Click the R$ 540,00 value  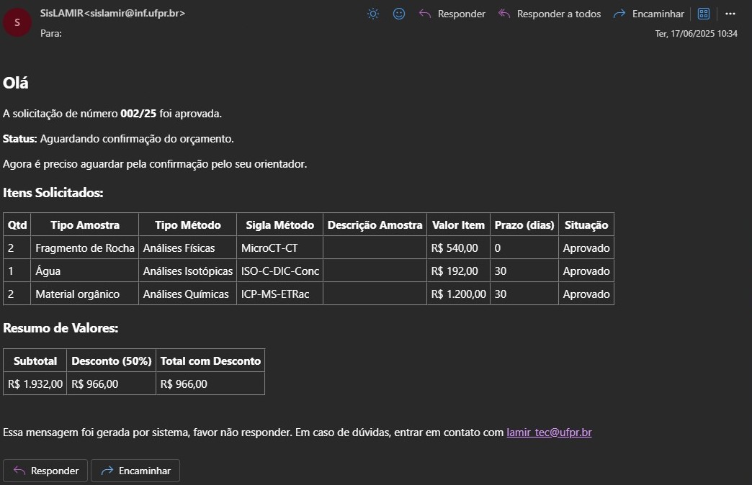(455, 248)
